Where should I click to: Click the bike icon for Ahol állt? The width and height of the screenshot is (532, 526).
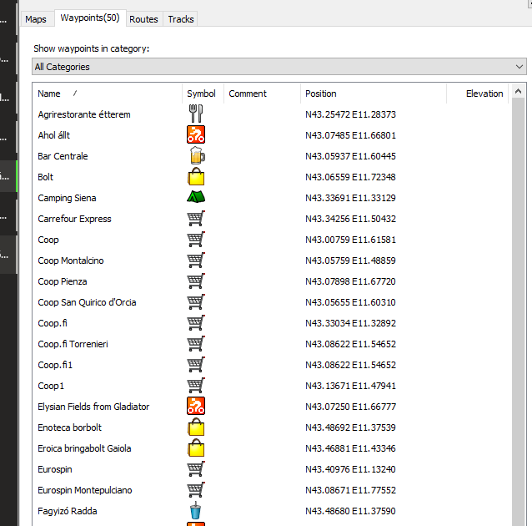pyautogui.click(x=196, y=134)
